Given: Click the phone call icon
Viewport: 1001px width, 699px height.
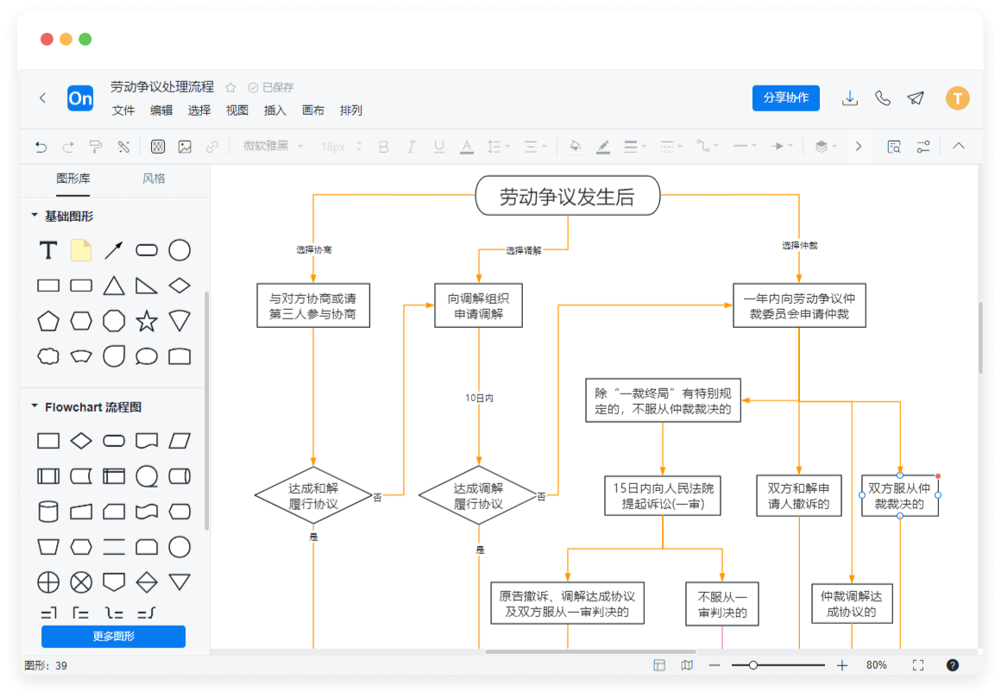Looking at the screenshot, I should tap(883, 98).
